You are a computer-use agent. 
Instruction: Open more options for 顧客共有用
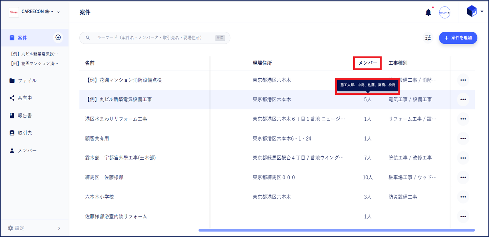(463, 139)
